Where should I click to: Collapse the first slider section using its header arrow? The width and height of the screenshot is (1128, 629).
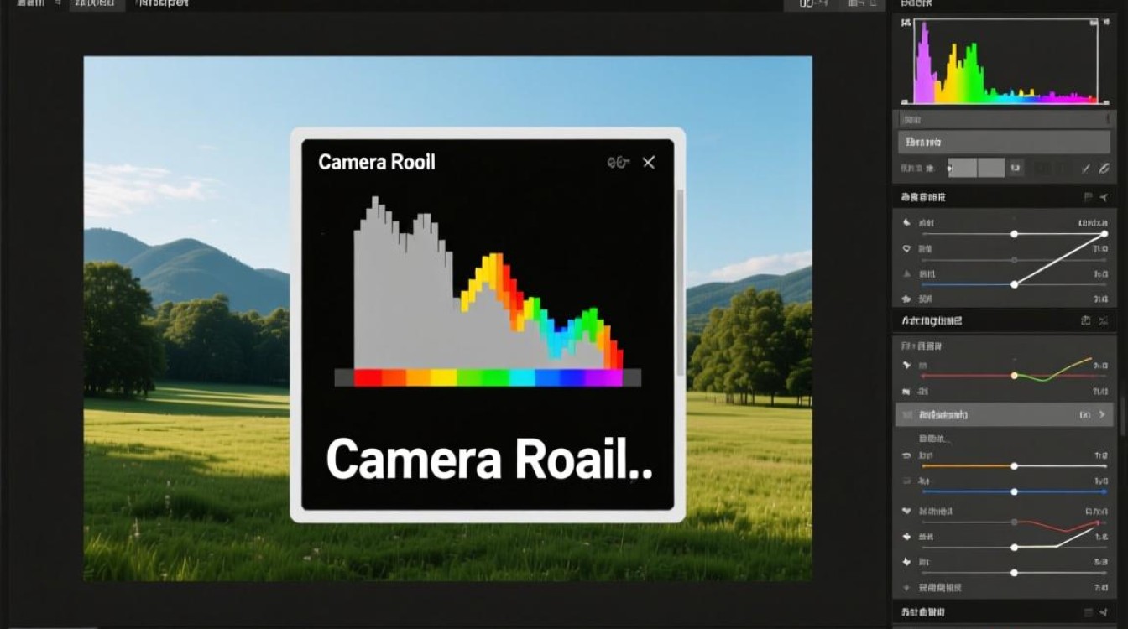1104,197
